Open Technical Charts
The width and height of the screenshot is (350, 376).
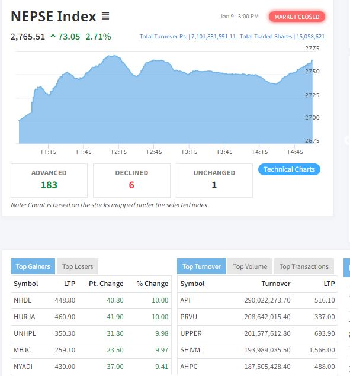click(289, 169)
